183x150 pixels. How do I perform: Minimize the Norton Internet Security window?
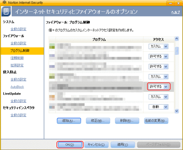(170, 3)
